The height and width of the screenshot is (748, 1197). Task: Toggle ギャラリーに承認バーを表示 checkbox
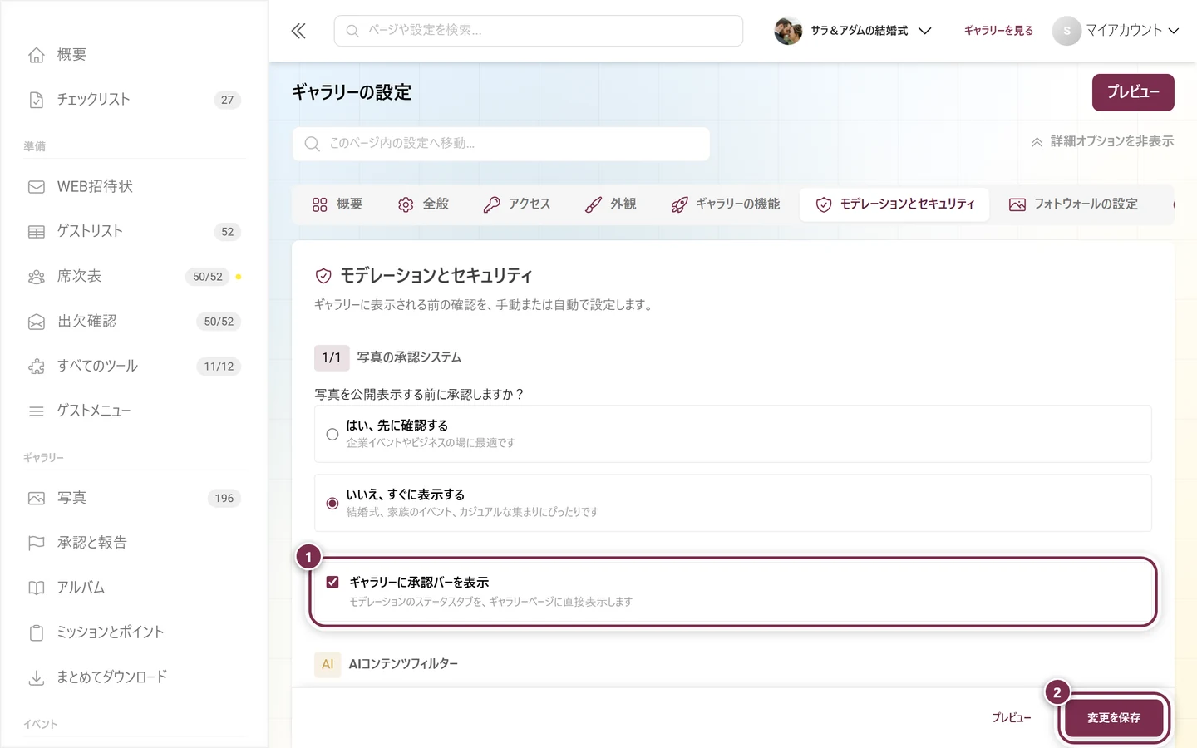[332, 582]
